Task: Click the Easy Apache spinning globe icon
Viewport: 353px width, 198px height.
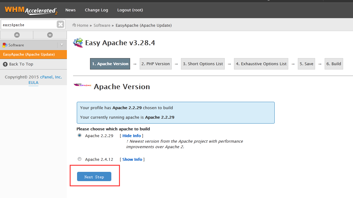Action: coord(78,43)
